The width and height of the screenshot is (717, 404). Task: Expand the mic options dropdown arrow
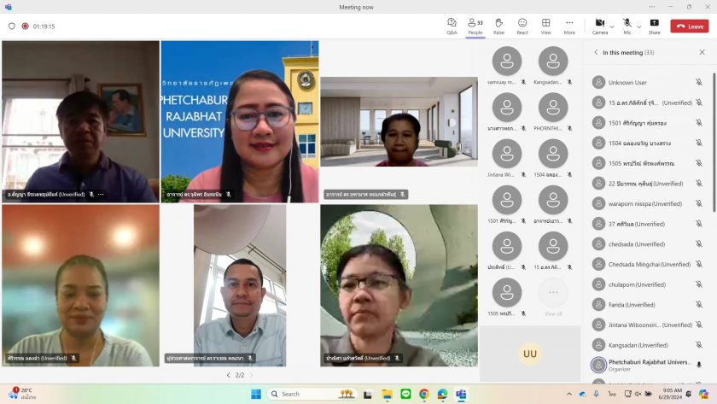pos(638,25)
